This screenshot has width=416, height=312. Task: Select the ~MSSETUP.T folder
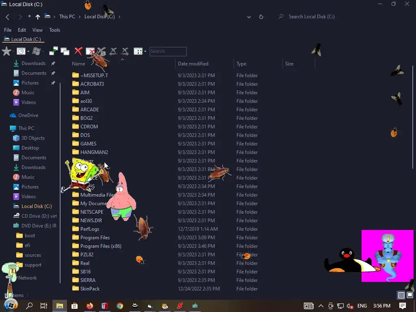pos(94,75)
